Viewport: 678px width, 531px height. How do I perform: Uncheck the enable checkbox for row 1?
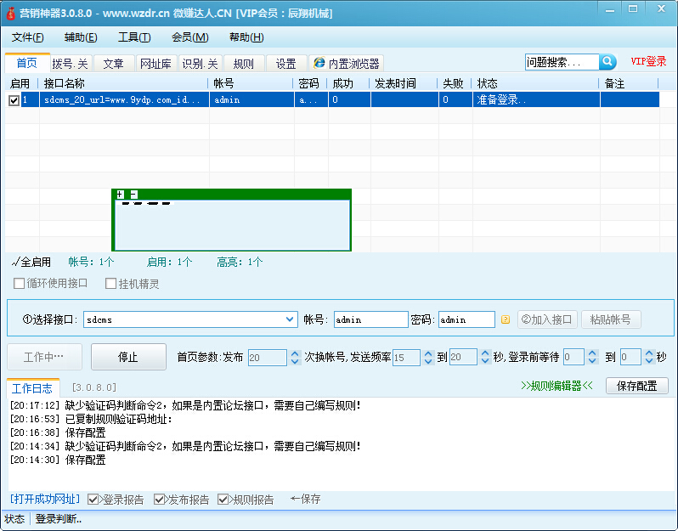tap(14, 100)
